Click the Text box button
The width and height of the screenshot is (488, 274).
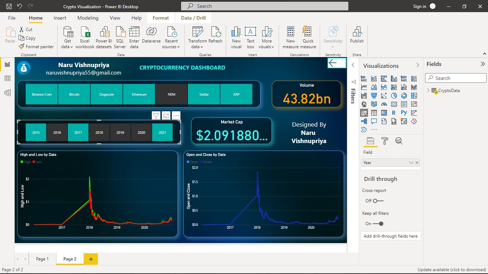click(x=251, y=37)
